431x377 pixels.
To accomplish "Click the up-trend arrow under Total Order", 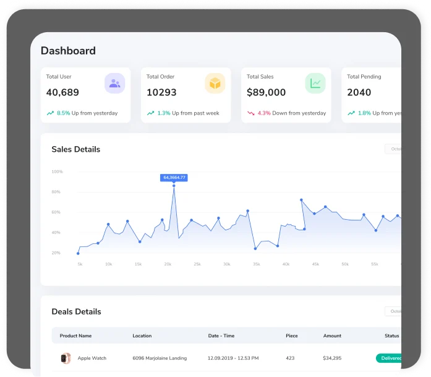I will [x=150, y=113].
